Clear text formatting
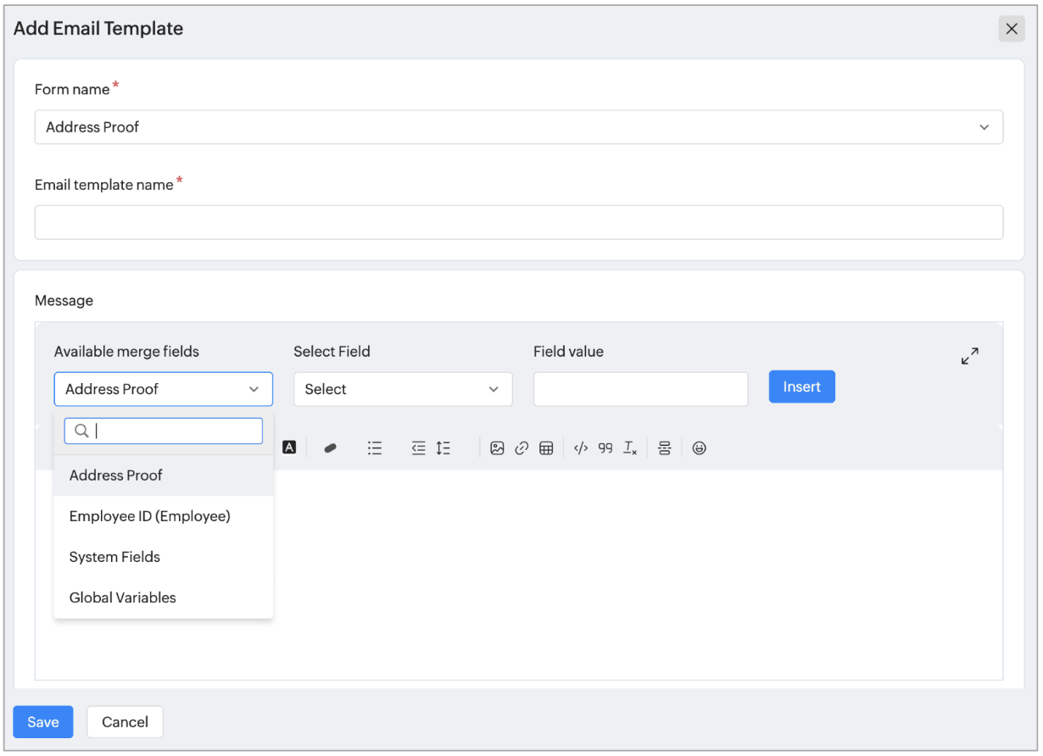This screenshot has width=1043, height=756. point(630,448)
